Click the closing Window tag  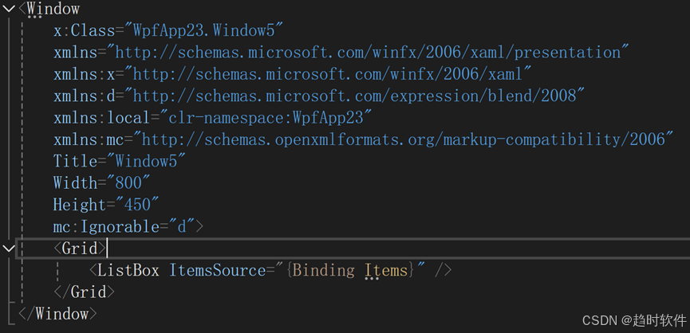(x=56, y=313)
